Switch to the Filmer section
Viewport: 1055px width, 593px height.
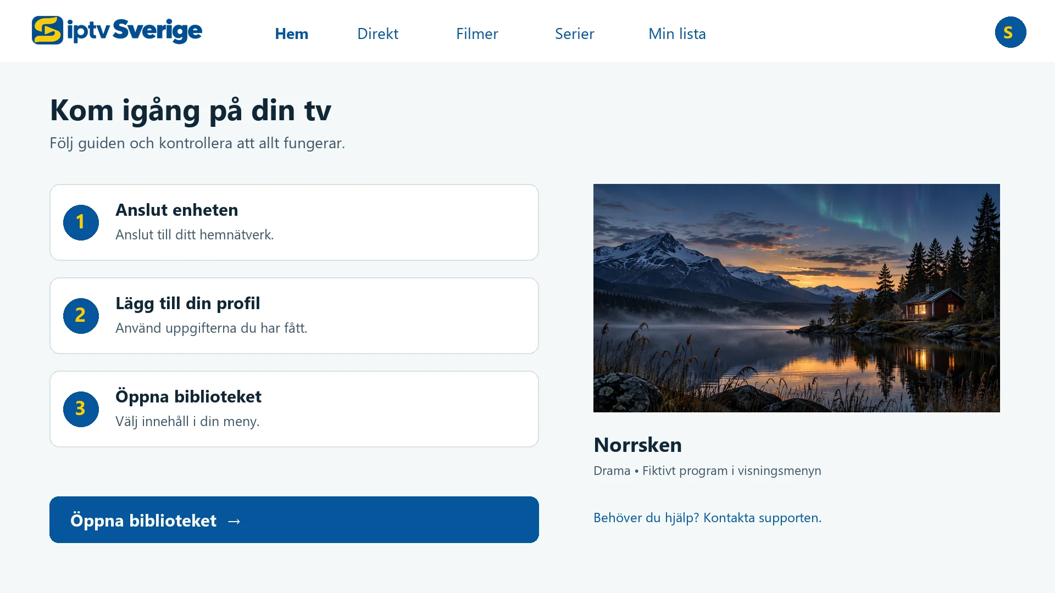tap(477, 33)
